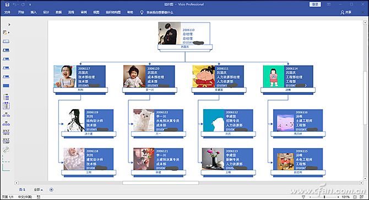Select the box with ID 2006118
The height and width of the screenshot is (200, 369).
pyautogui.click(x=89, y=163)
